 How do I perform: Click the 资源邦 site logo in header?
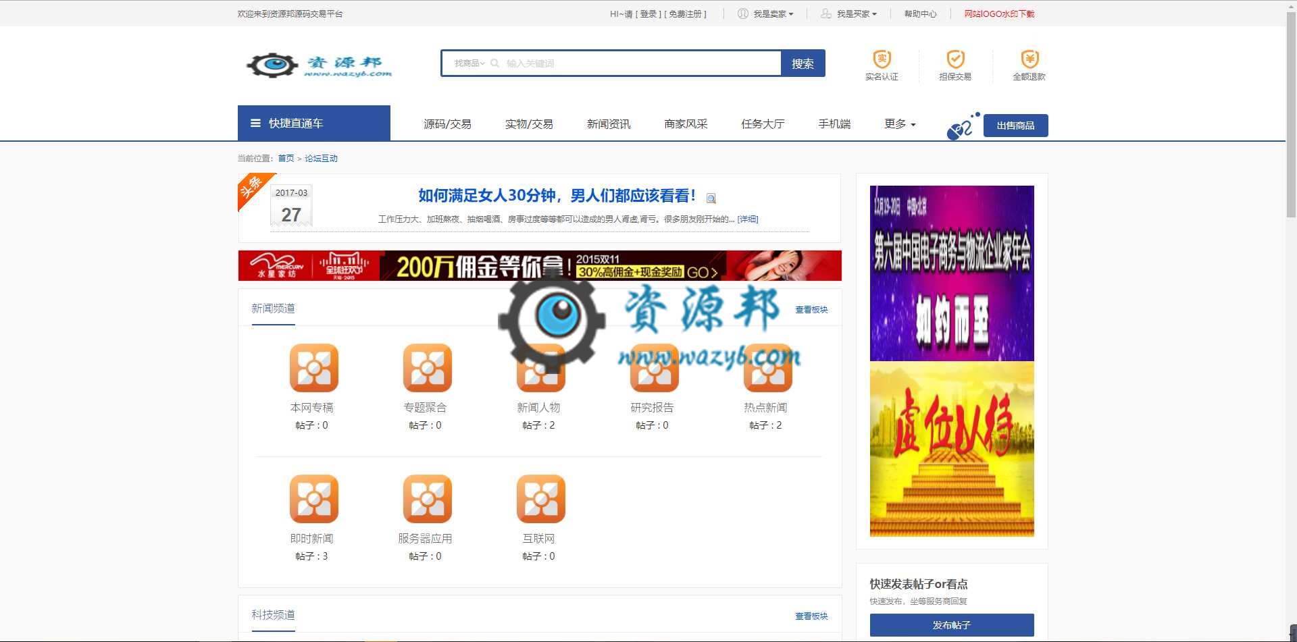point(320,65)
